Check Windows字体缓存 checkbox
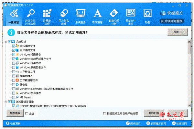Viewport: 194px width, 129px height. click(14, 93)
